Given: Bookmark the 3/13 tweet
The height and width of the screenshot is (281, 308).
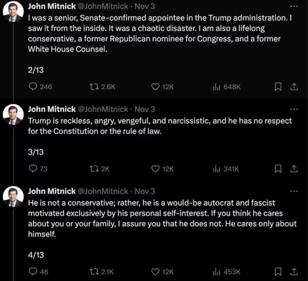Looking at the screenshot, I should point(278,169).
